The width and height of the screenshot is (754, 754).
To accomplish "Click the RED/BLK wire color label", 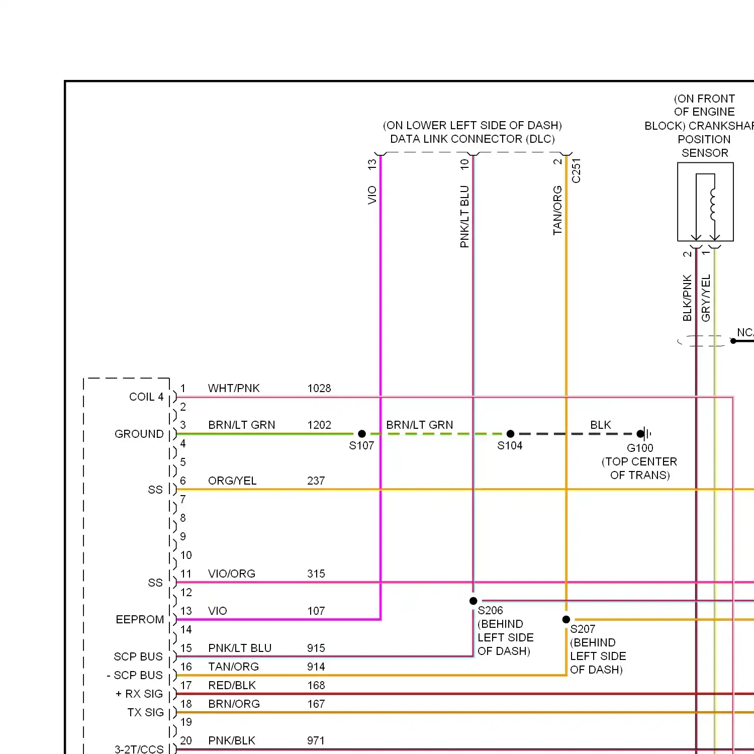I will (232, 685).
